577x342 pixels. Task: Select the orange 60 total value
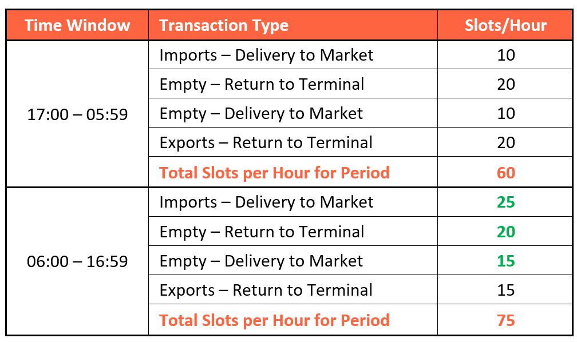505,173
